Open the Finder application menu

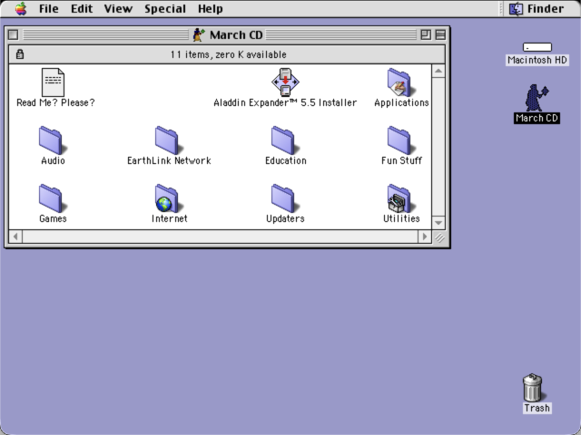(537, 8)
